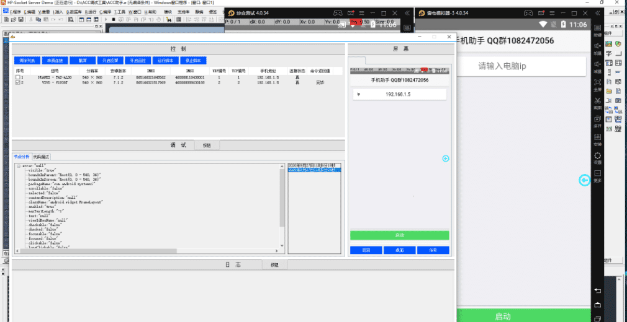Open the mail icon in the 雷电模拟器-3 title bar

pos(541,13)
